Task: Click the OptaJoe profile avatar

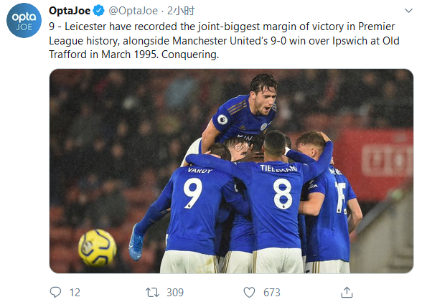Action: coord(24,20)
